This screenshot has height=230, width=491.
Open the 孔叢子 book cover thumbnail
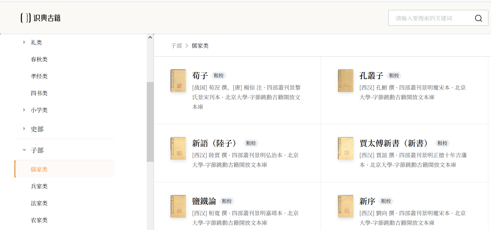point(346,81)
